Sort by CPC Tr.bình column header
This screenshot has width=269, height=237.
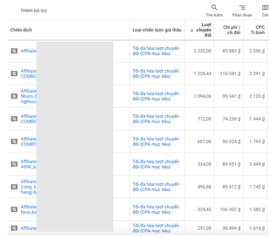pos(258,30)
